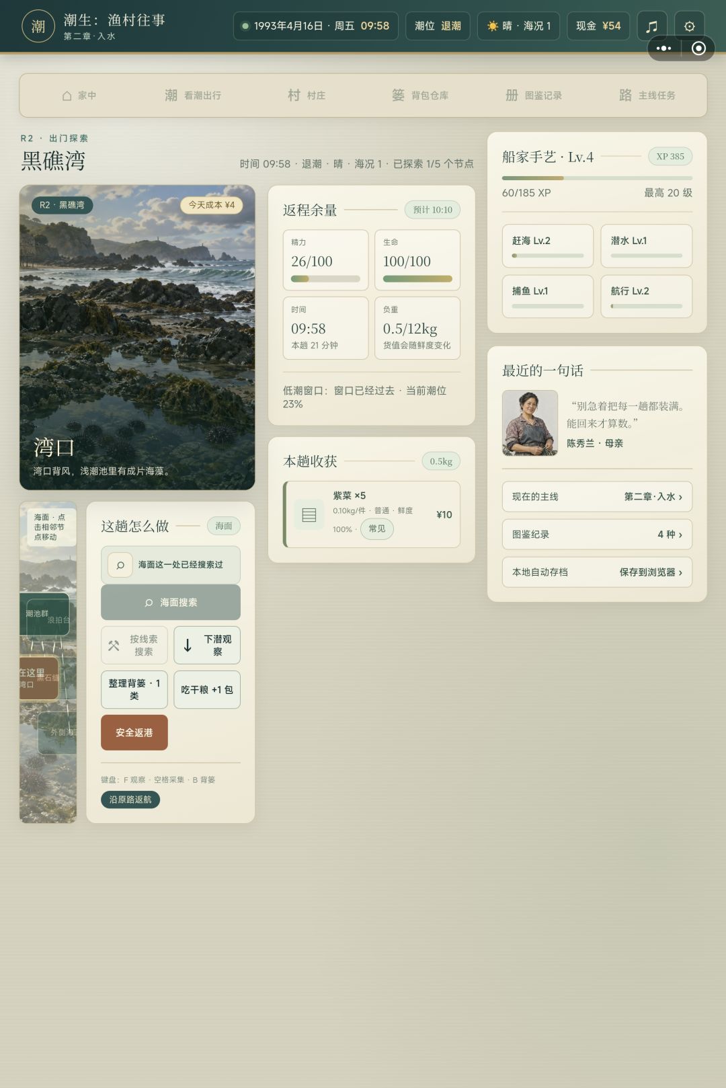Open settings with the gear icon
The height and width of the screenshot is (1088, 726).
coord(690,26)
